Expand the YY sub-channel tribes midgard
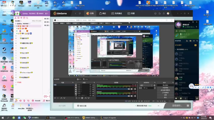Screen dimensions: 214x120 tap(16, 73)
